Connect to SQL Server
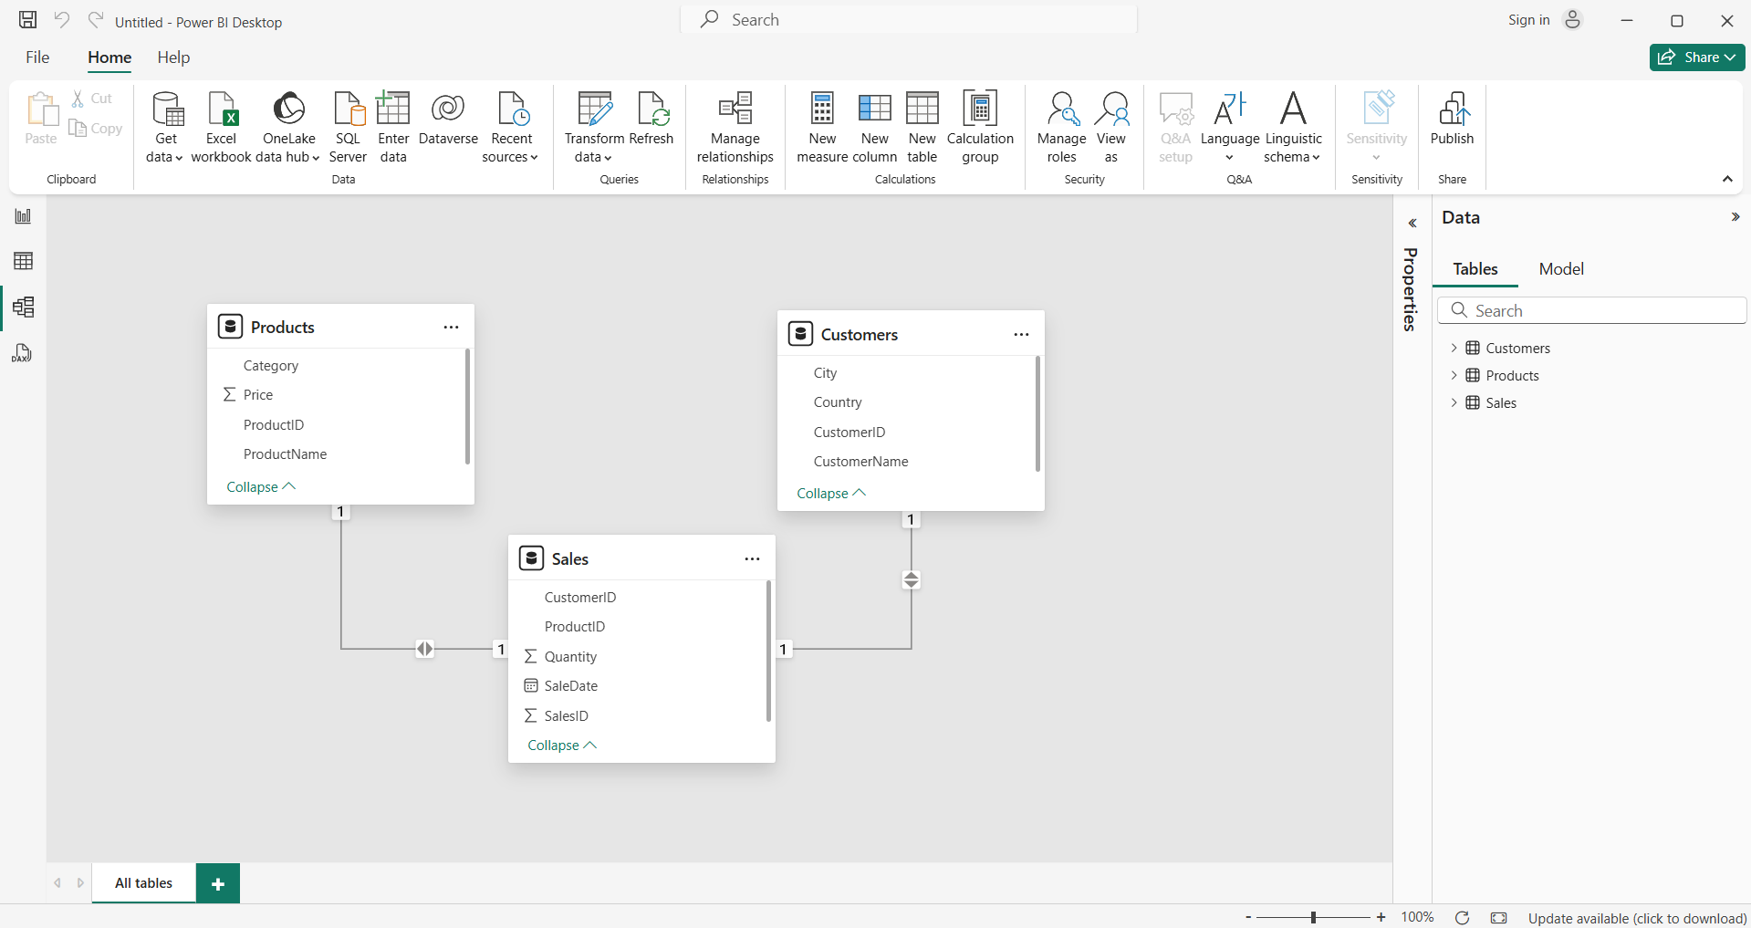Viewport: 1751px width, 928px height. pos(348,127)
